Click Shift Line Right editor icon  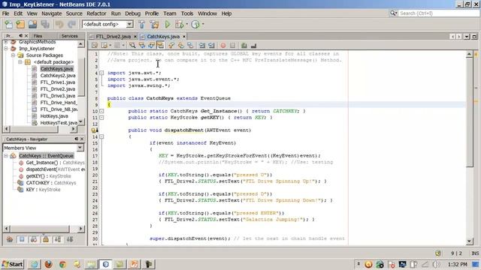[211, 45]
